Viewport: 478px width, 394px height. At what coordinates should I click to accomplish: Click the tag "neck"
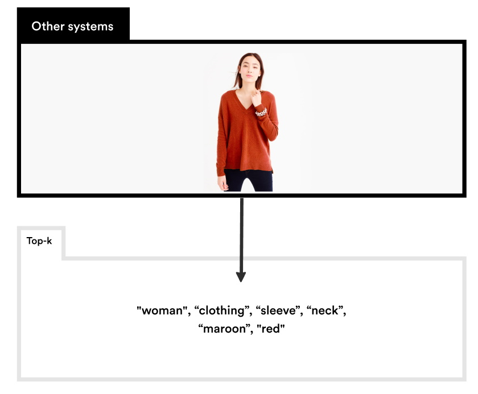325,310
